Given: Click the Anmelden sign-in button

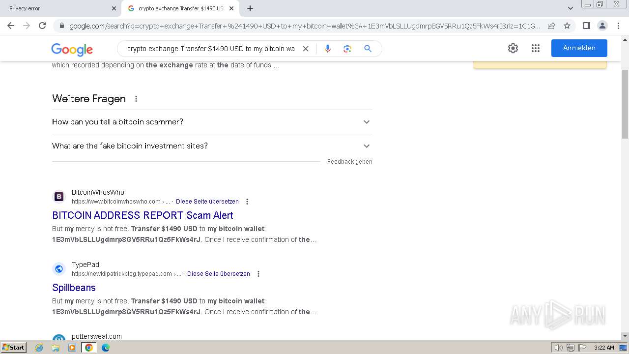Looking at the screenshot, I should [x=579, y=48].
